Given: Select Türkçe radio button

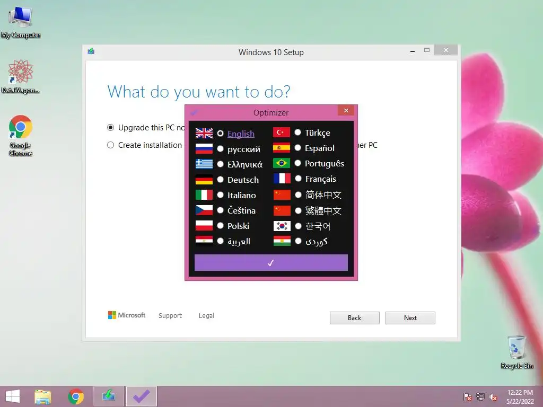Looking at the screenshot, I should [298, 132].
